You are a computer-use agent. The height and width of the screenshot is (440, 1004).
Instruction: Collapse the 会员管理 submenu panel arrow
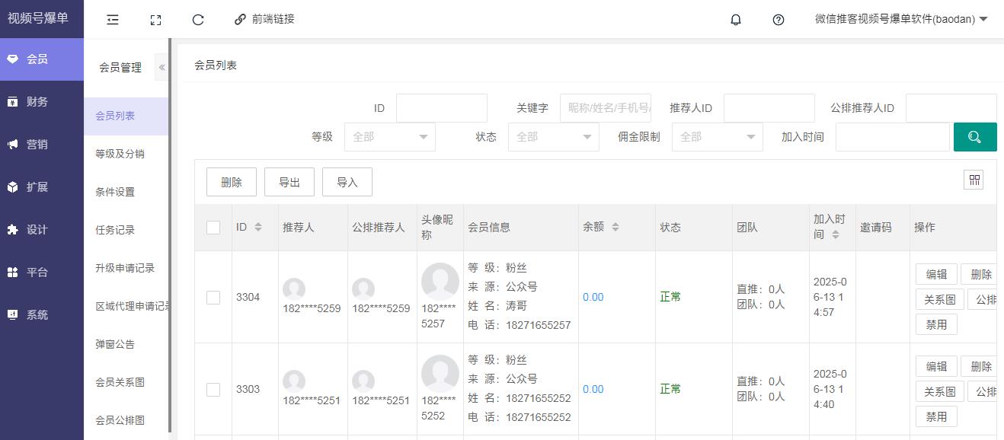[x=161, y=67]
